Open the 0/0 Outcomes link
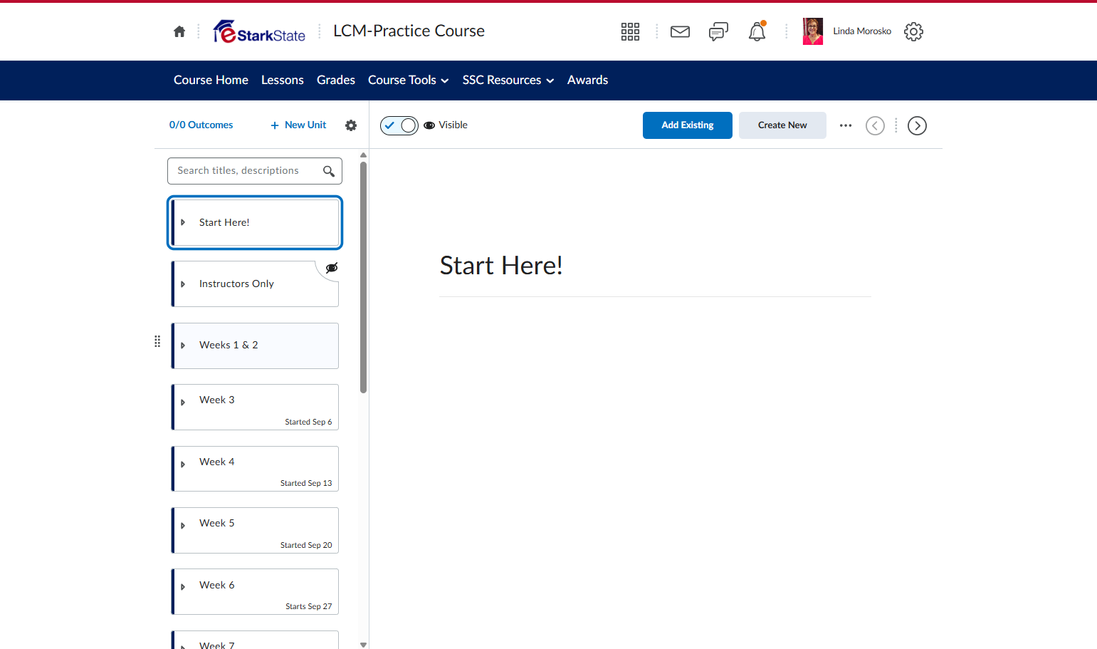The height and width of the screenshot is (649, 1097). coord(201,125)
